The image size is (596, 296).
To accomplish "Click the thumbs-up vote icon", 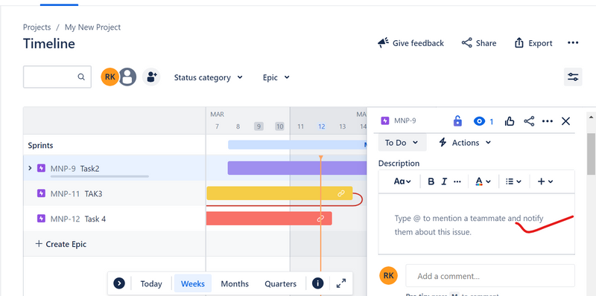I will (x=510, y=121).
